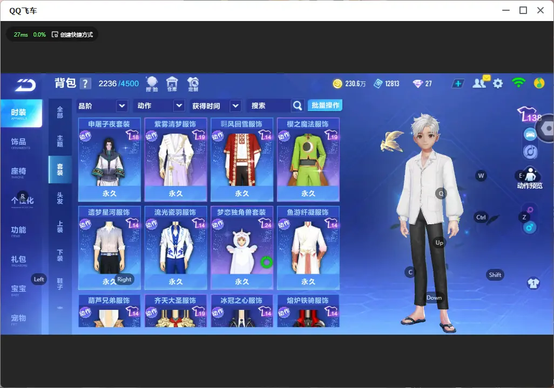Open the yellow music note icon
Screen dimensions: 554x388
pos(539,83)
